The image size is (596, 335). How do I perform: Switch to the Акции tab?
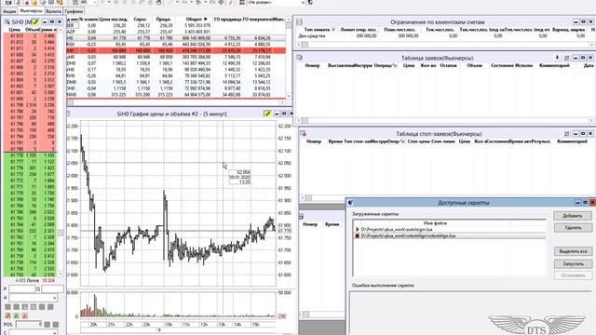coord(9,11)
